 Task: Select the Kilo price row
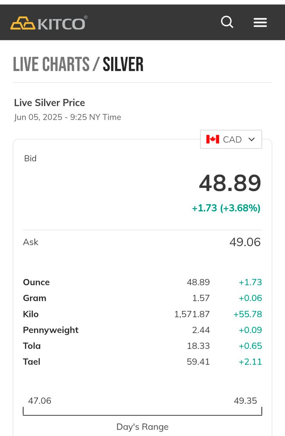pyautogui.click(x=142, y=314)
